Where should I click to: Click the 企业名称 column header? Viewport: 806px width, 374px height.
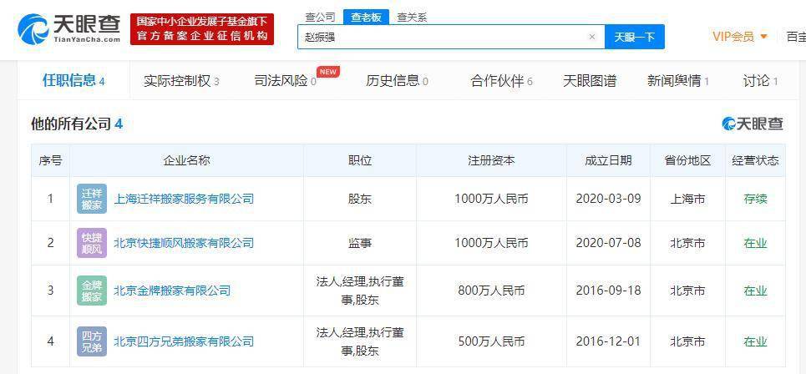pos(186,161)
